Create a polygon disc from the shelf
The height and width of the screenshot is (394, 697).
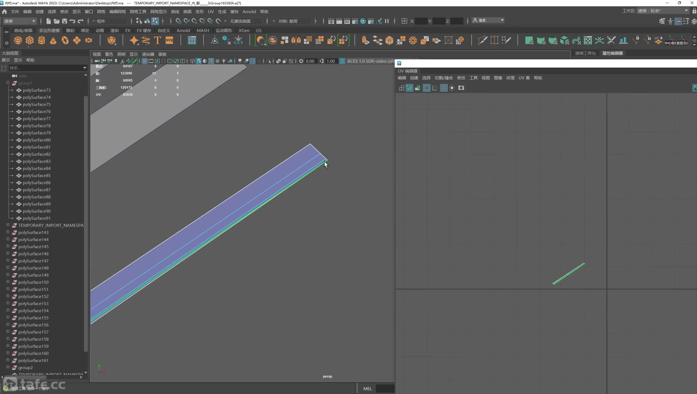(x=89, y=40)
